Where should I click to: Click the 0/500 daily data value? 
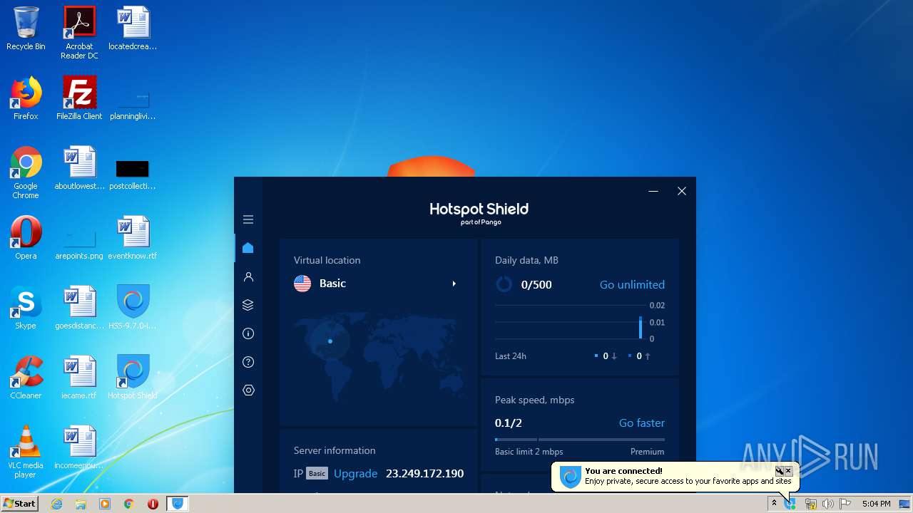[x=536, y=284]
